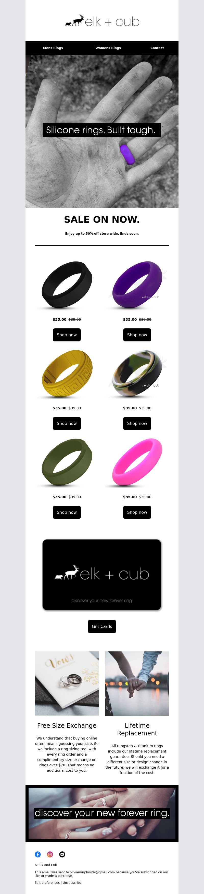
Task: Open the black elk + cub gift card image
Action: [x=102, y=574]
